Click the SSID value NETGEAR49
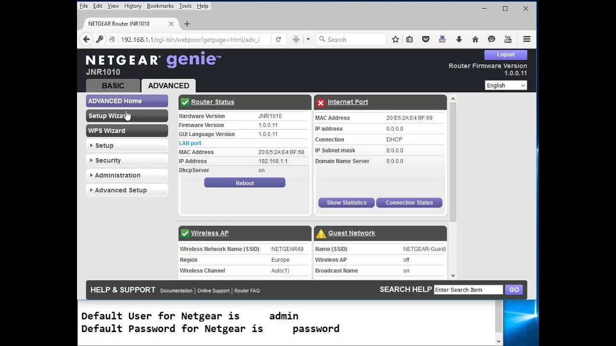Screen dimensions: 616x346 (287, 249)
